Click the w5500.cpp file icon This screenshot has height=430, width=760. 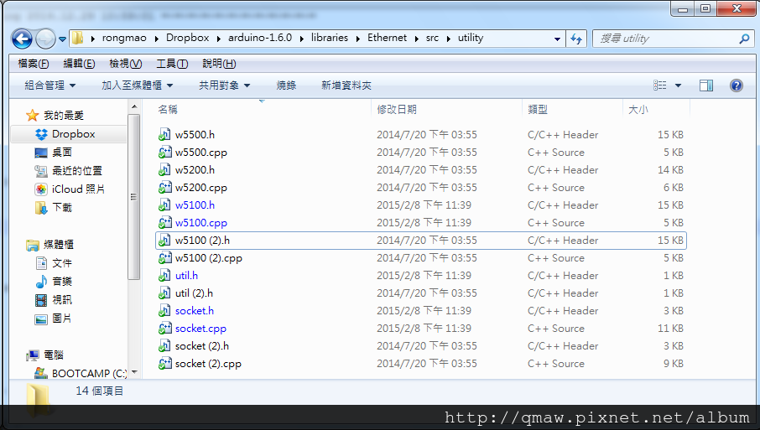click(x=164, y=152)
